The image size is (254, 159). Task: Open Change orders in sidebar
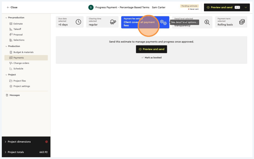pos(21,63)
